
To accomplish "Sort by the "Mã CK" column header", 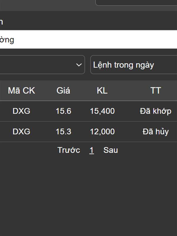I will (22, 91).
